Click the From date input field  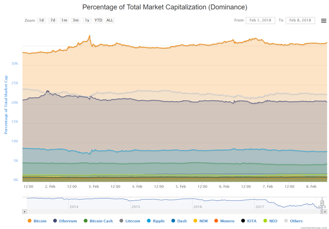pos(260,20)
